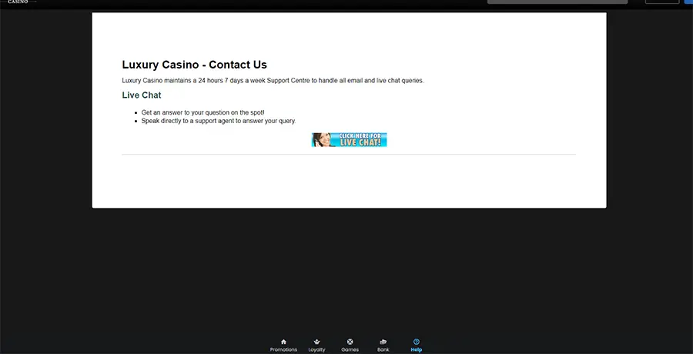Click the '24 hours 7 days a week' sentence
Viewport: 693px width, 354px height.
(273, 81)
